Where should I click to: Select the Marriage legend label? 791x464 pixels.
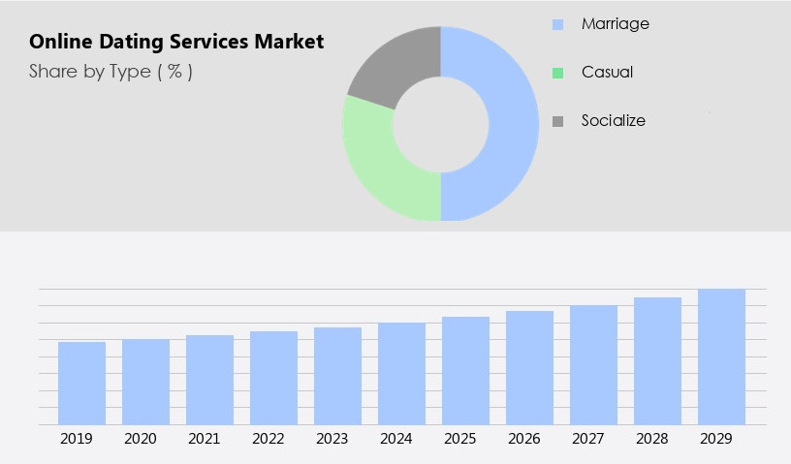pyautogui.click(x=615, y=24)
